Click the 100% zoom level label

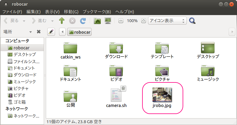(132, 21)
